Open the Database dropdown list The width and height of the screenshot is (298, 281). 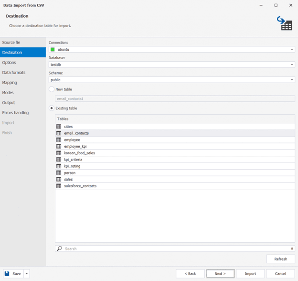pos(292,65)
